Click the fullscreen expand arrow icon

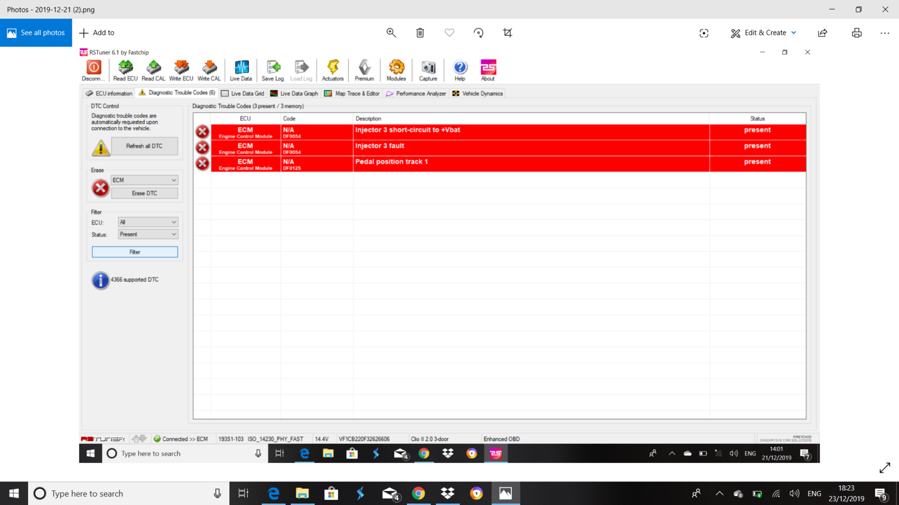885,467
